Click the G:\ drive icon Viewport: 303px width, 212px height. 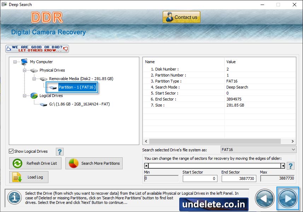[x=43, y=104]
